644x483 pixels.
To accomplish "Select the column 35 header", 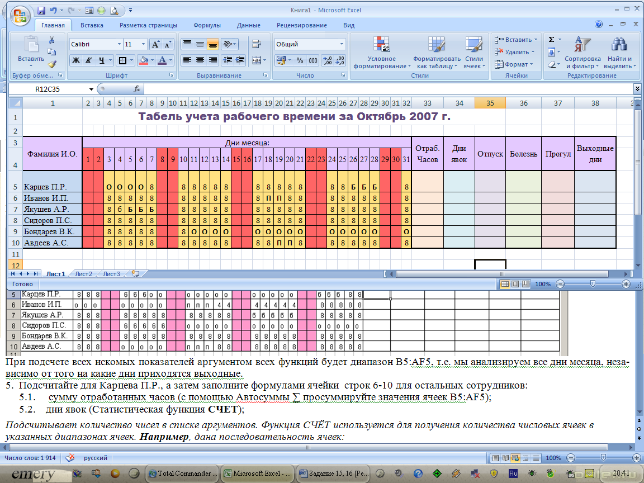I will coord(490,103).
